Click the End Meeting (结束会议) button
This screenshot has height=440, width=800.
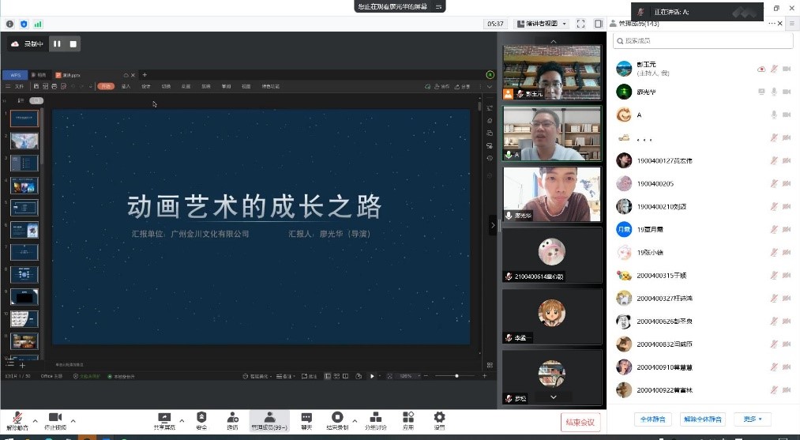[x=582, y=421]
